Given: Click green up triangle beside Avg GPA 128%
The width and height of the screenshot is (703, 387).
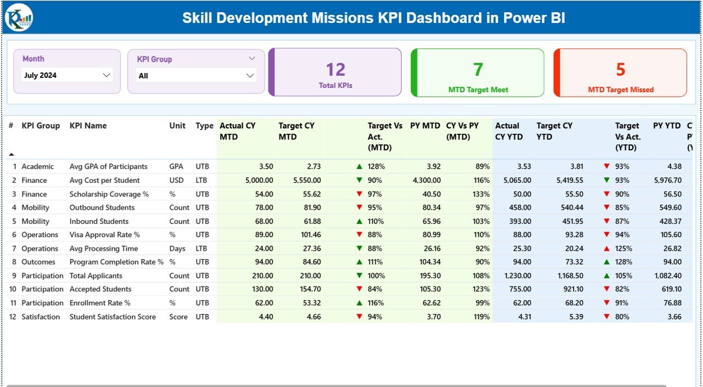Looking at the screenshot, I should click(359, 166).
